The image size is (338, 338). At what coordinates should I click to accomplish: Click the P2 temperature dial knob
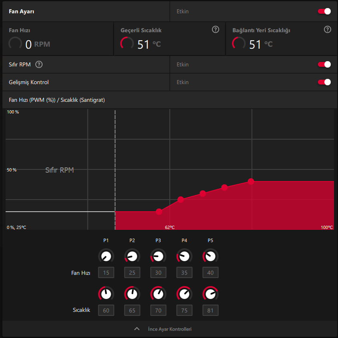click(x=132, y=294)
